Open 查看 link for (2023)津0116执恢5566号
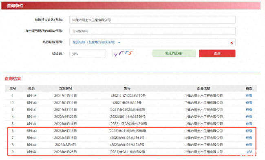Screen dimensions: 265x160 coord(249,131)
